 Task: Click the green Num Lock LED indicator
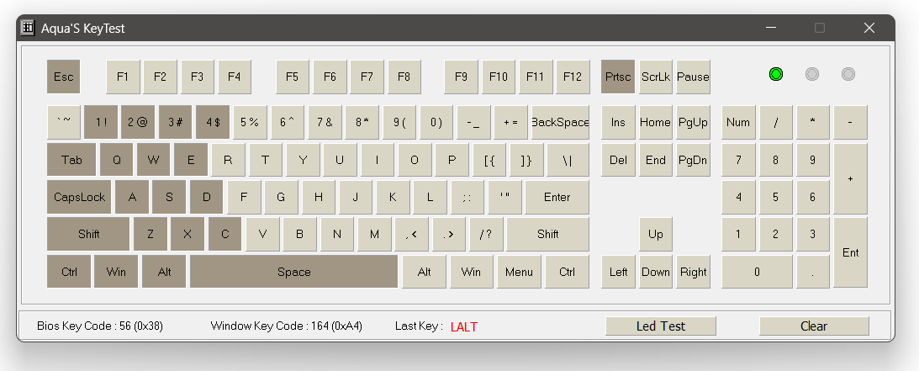[776, 74]
